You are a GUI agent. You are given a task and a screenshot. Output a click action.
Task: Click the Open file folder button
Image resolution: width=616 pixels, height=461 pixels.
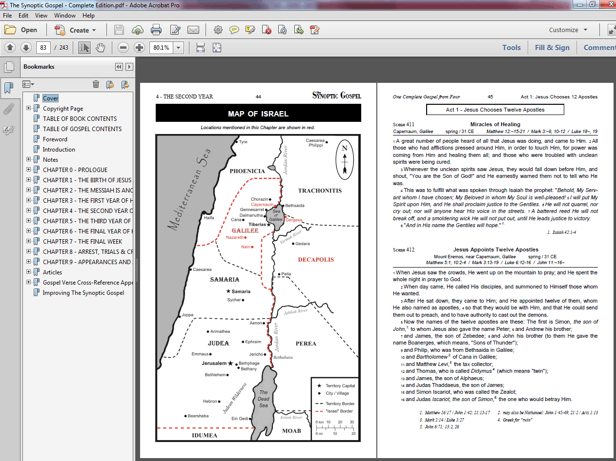pos(21,30)
